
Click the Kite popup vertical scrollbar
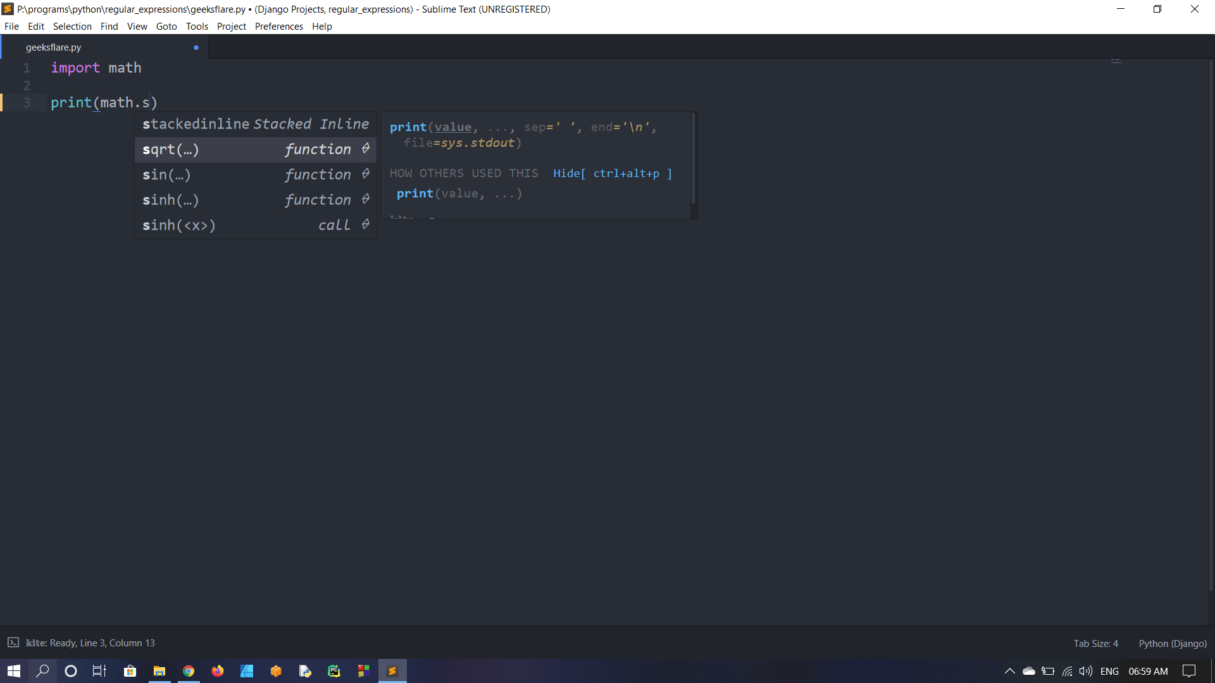pos(694,158)
